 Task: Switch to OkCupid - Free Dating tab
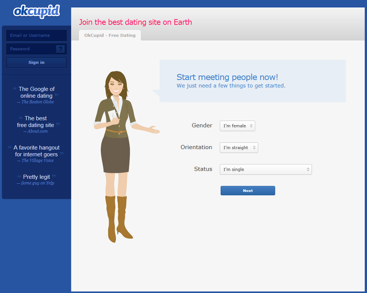110,35
